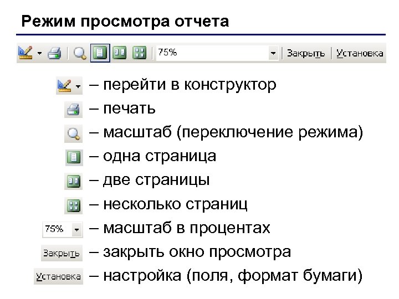Click the heading 'Режим просмотра отчета'
The height and width of the screenshot is (299, 399).
125,21
